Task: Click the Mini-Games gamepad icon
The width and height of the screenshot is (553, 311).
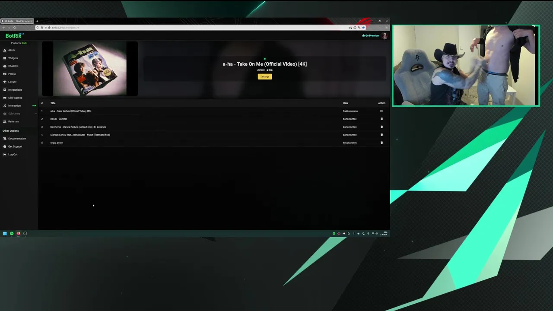Action: [5, 98]
